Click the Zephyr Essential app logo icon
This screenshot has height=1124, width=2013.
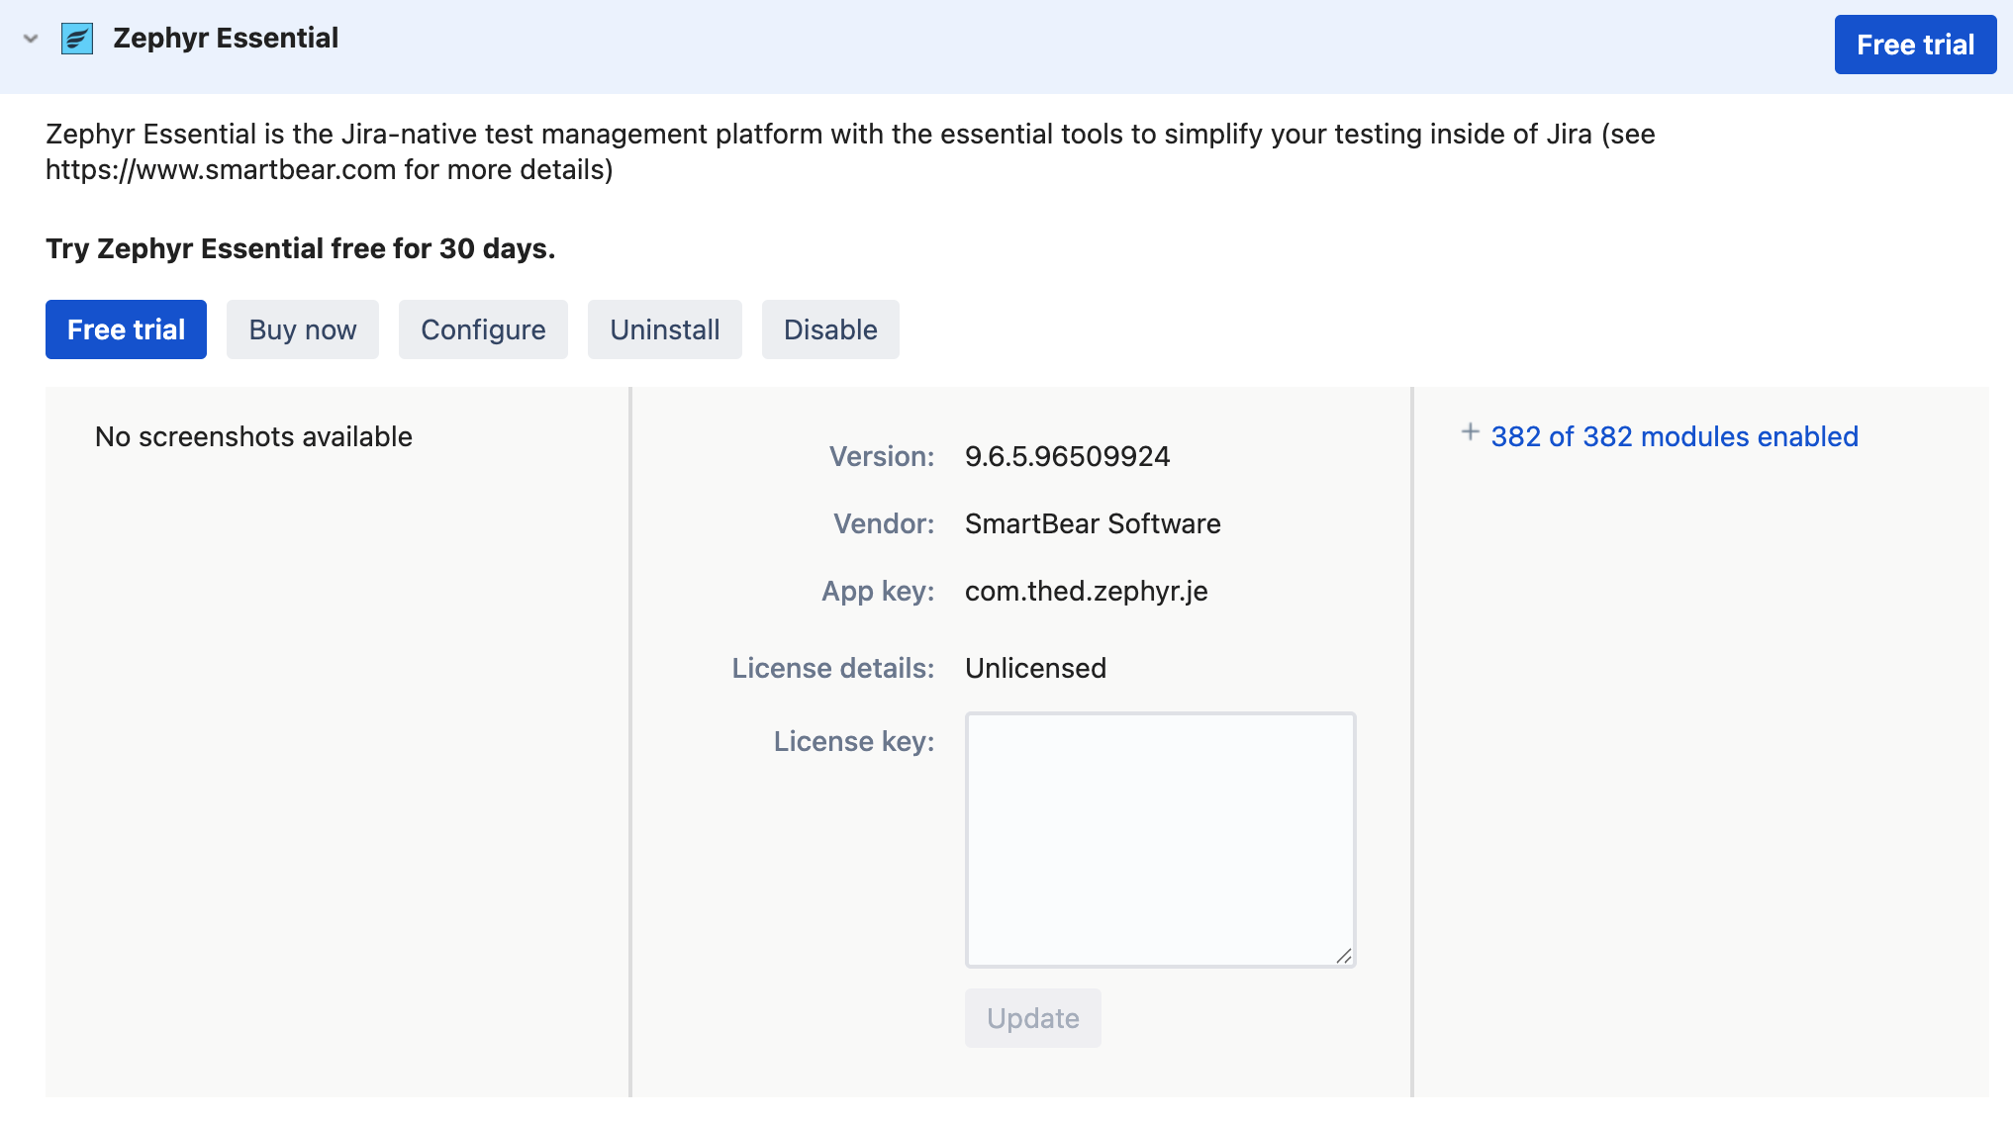click(75, 39)
